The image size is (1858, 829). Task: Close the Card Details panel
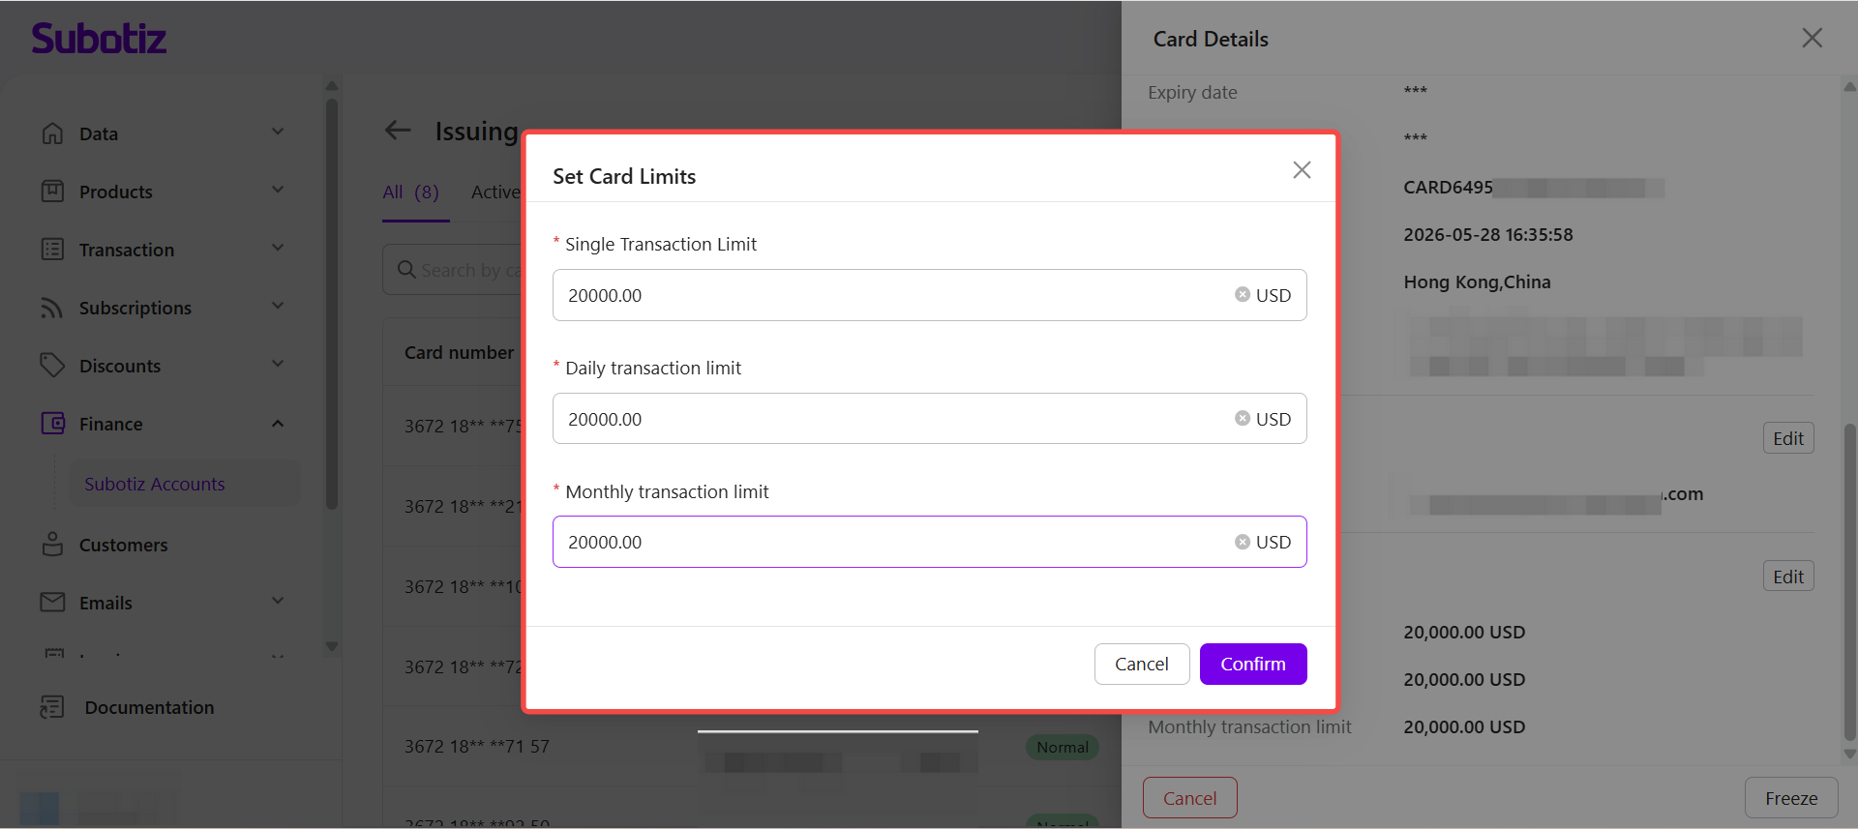click(1812, 38)
